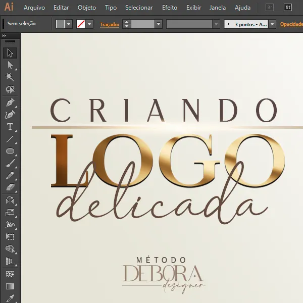The image size is (303, 303).
Task: Choose the Eraser tool
Action: point(10,187)
